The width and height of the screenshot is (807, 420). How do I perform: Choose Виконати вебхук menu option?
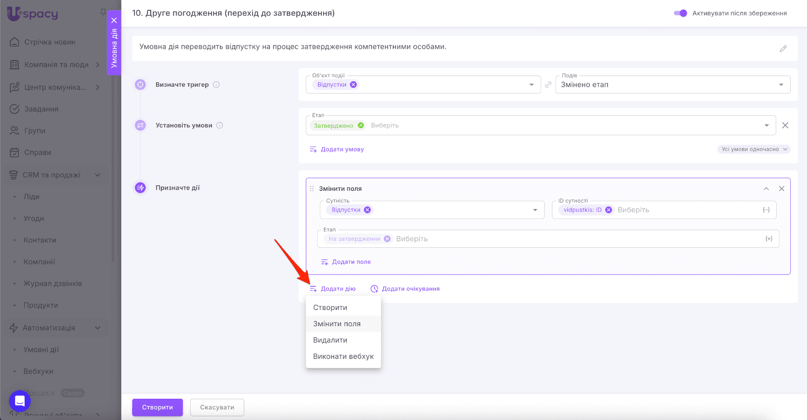[343, 356]
